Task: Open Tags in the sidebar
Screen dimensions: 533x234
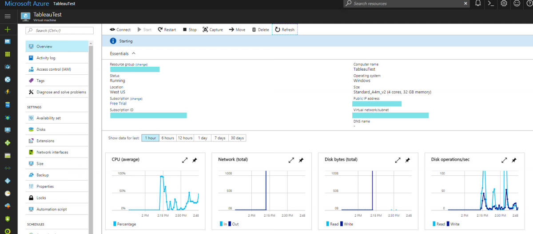Action: click(x=57, y=81)
